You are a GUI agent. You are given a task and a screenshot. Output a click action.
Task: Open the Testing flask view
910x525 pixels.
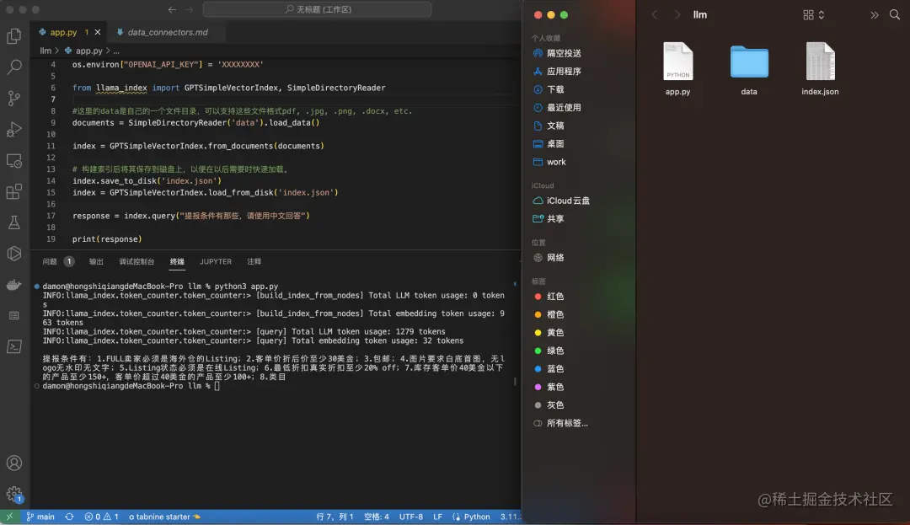[x=14, y=222]
